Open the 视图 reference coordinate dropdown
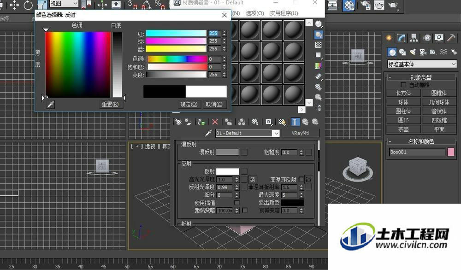The width and height of the screenshot is (461, 270). (x=64, y=4)
